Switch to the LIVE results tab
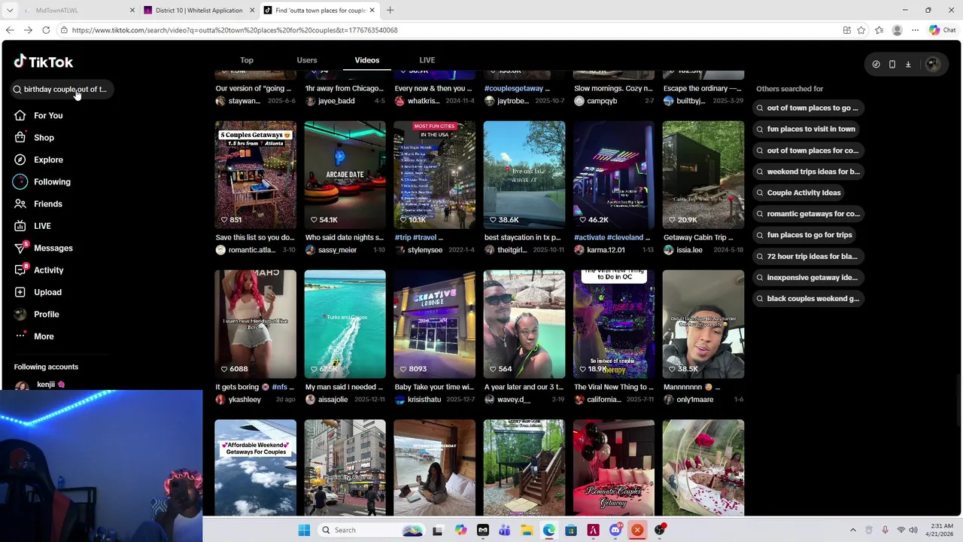Image resolution: width=963 pixels, height=542 pixels. pyautogui.click(x=427, y=60)
